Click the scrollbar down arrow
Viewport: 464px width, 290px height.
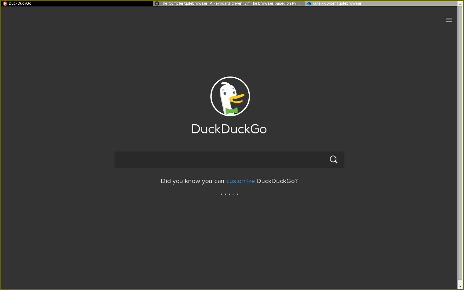pos(460,286)
